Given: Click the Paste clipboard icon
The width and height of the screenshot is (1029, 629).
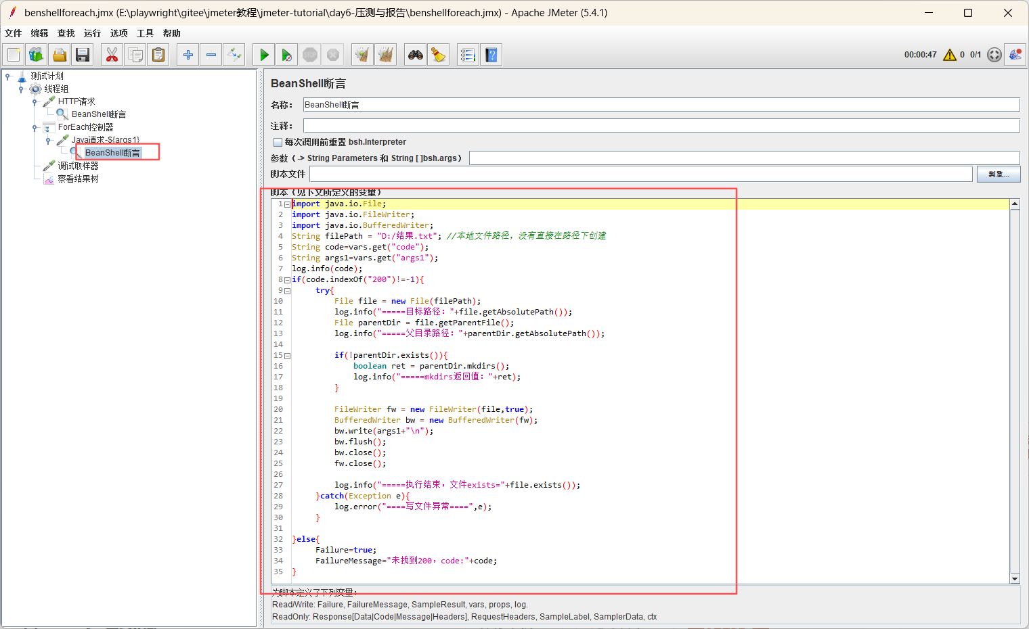Looking at the screenshot, I should coord(158,55).
